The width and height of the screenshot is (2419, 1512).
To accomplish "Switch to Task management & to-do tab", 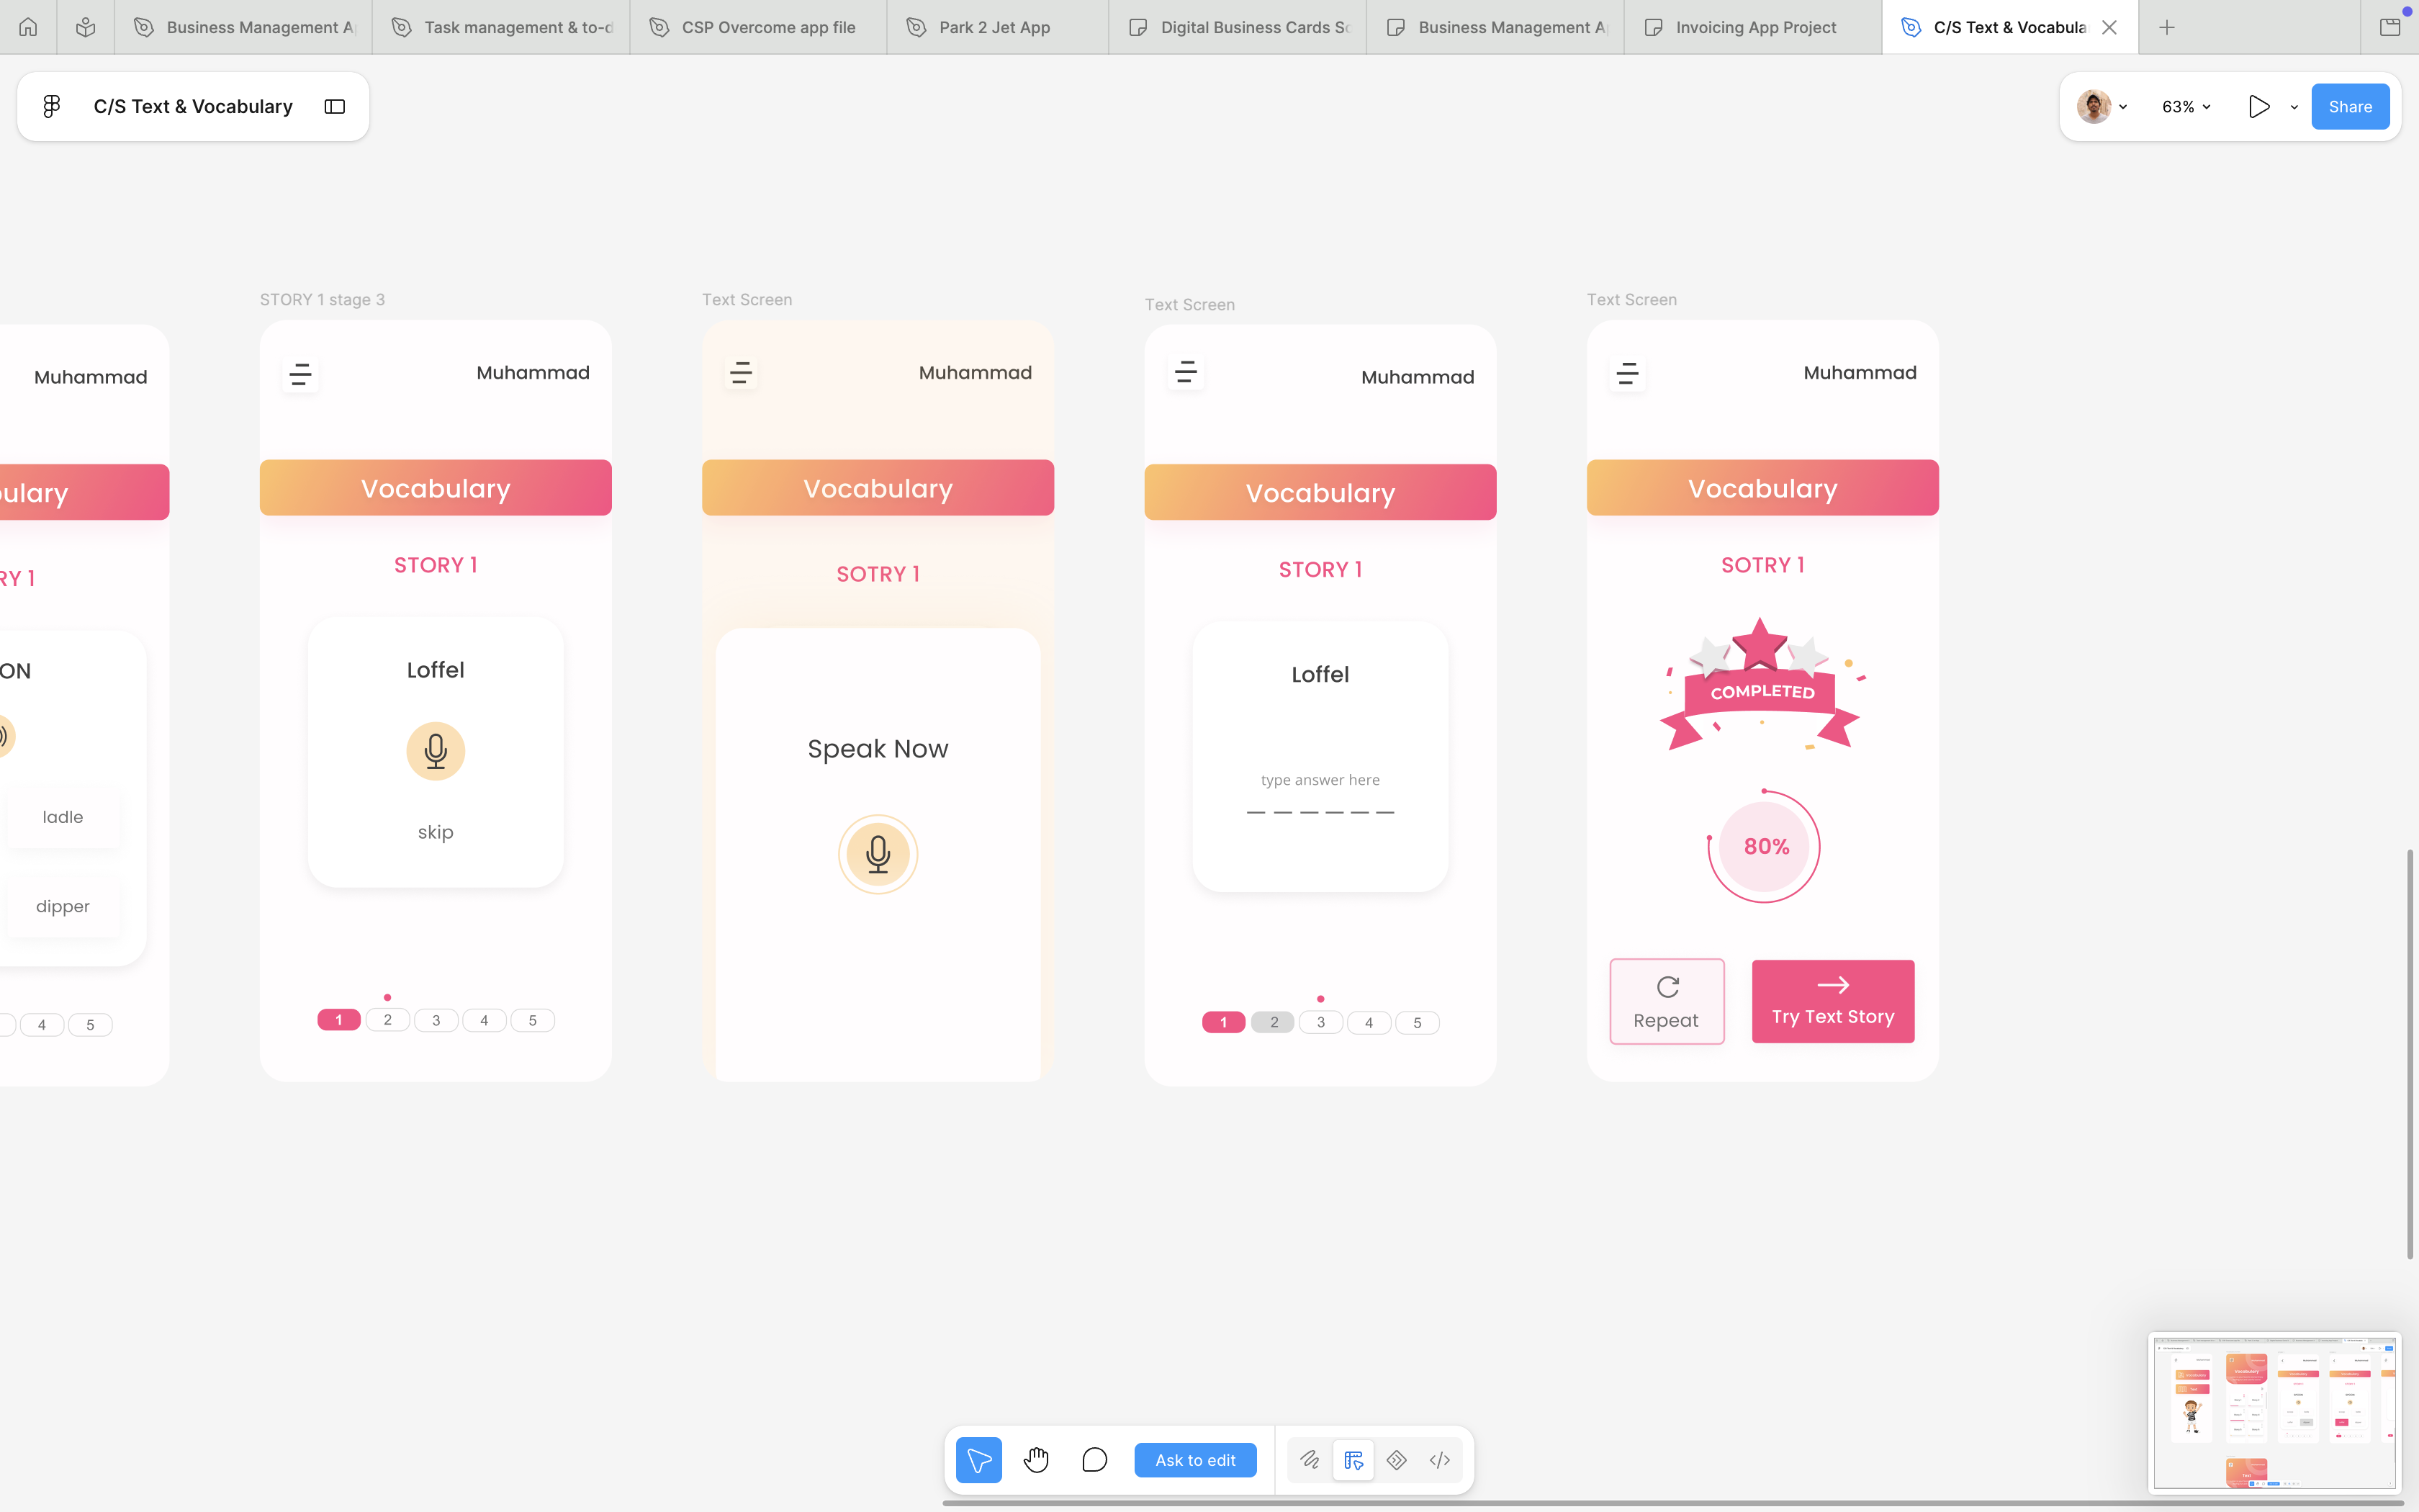I will (x=501, y=27).
